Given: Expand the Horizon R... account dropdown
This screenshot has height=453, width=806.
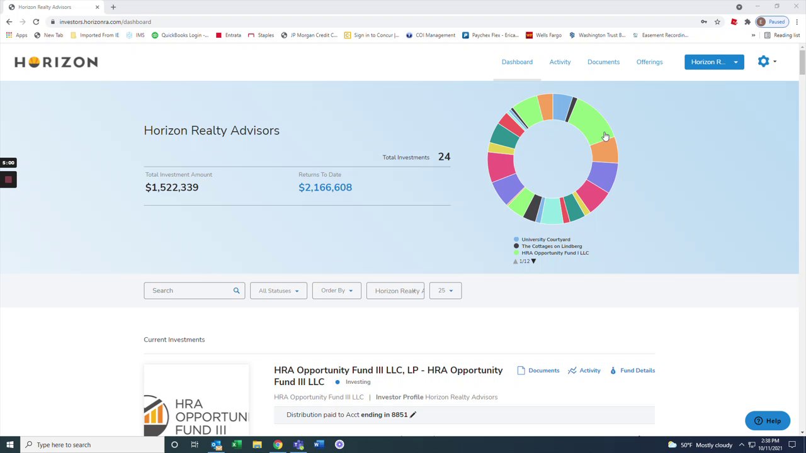Looking at the screenshot, I should [x=714, y=62].
